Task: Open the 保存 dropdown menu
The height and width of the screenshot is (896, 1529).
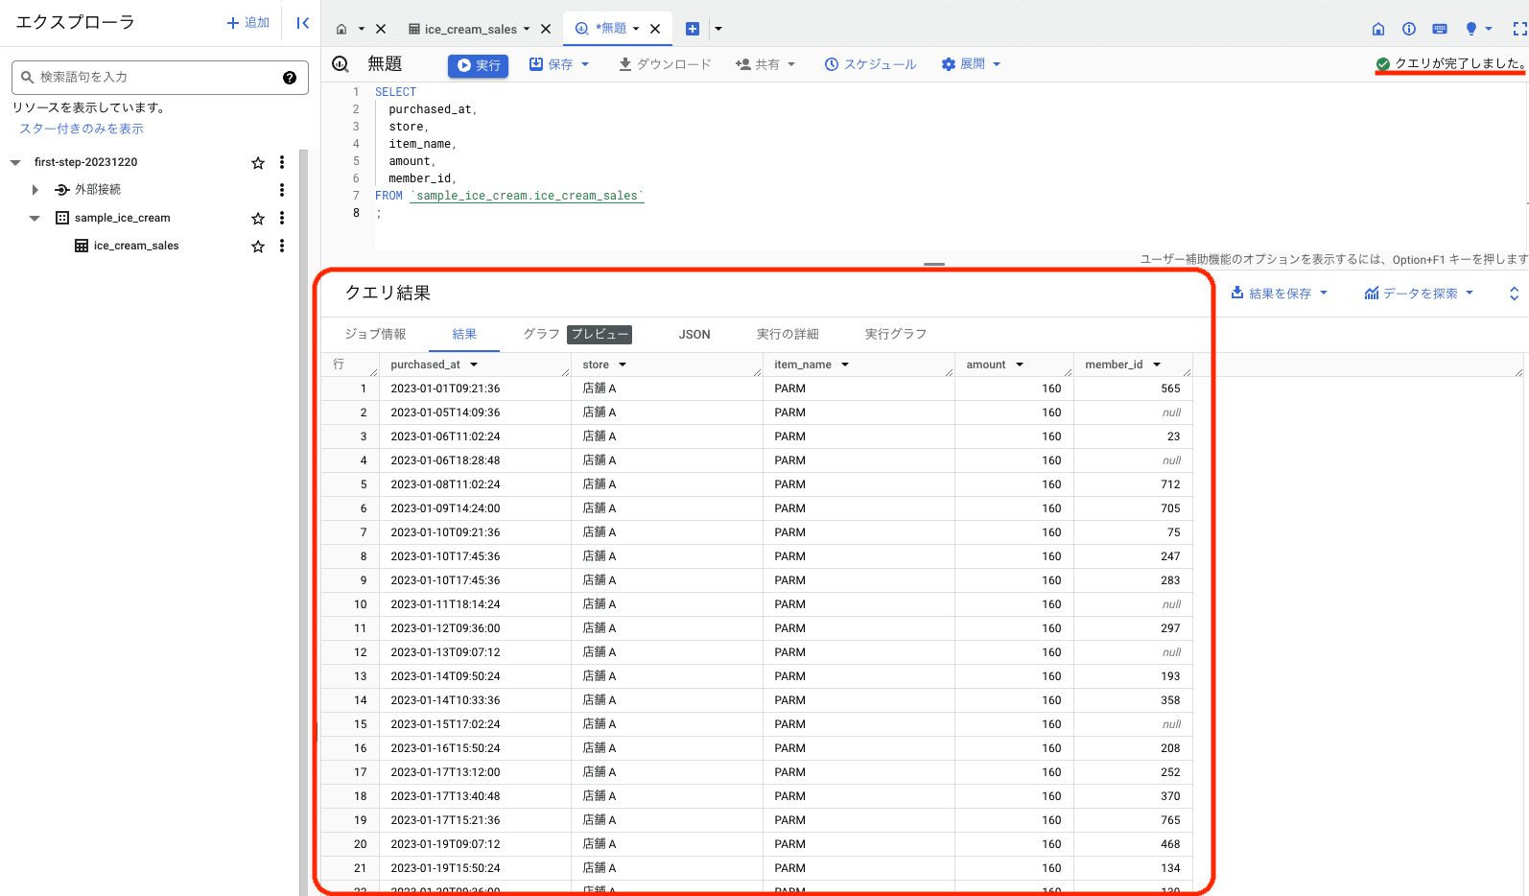Action: (560, 64)
